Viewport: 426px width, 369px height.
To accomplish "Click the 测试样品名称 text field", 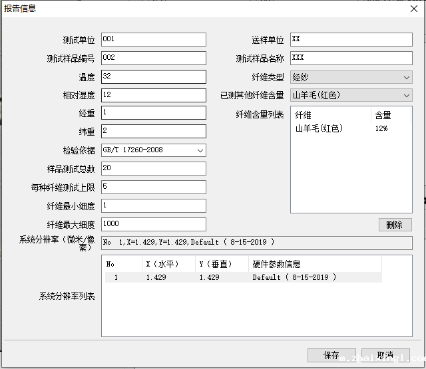I will (x=351, y=59).
